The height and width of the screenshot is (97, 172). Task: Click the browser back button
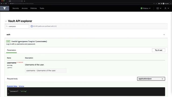(1, 4)
